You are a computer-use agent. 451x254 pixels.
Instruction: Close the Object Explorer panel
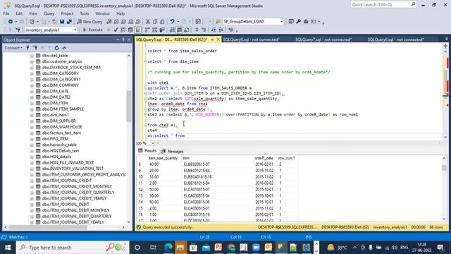(x=129, y=40)
